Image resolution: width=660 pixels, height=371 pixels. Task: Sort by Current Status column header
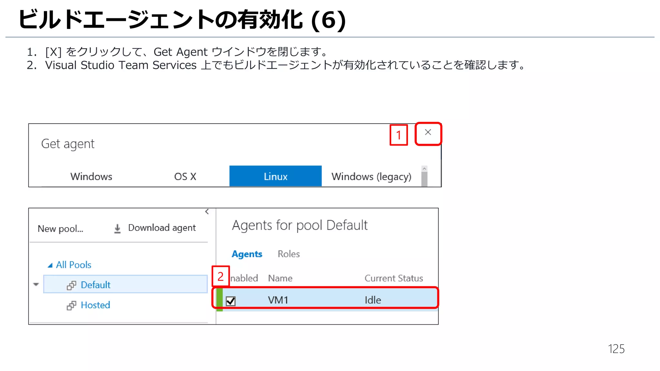[x=393, y=278]
